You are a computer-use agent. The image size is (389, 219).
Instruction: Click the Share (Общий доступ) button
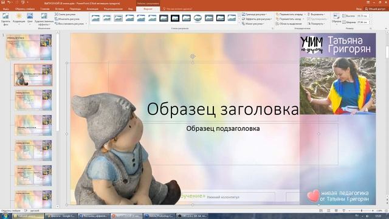click(375, 9)
